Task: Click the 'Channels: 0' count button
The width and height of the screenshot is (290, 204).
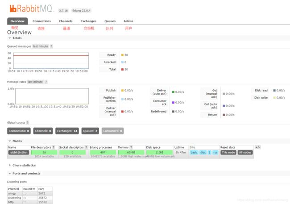Action: (x=43, y=131)
